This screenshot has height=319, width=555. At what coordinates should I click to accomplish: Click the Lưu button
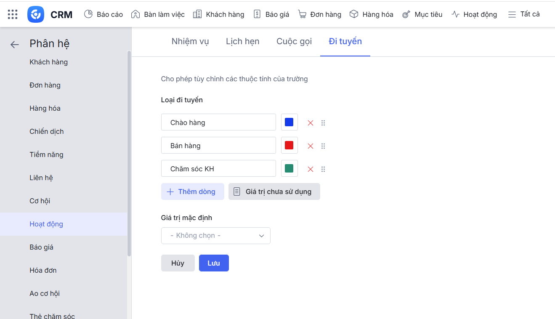[x=214, y=263]
